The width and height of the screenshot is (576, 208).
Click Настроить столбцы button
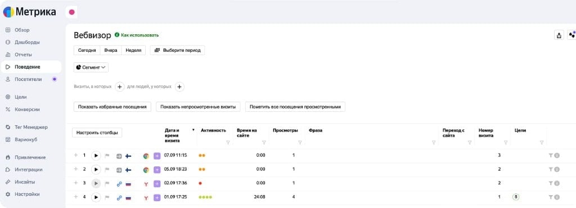coord(97,133)
